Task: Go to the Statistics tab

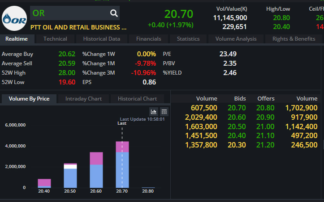Action: click(188, 39)
